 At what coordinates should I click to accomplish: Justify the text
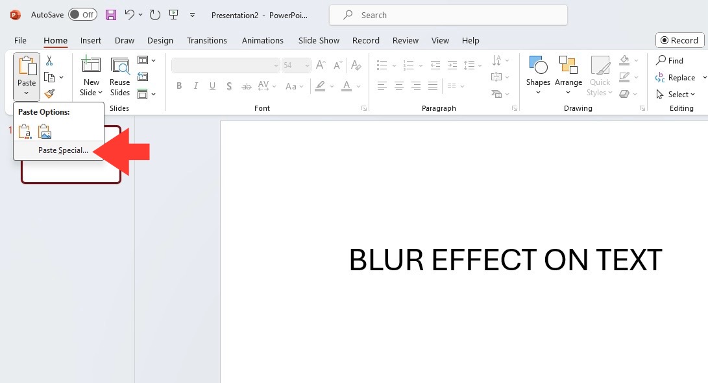tap(433, 86)
